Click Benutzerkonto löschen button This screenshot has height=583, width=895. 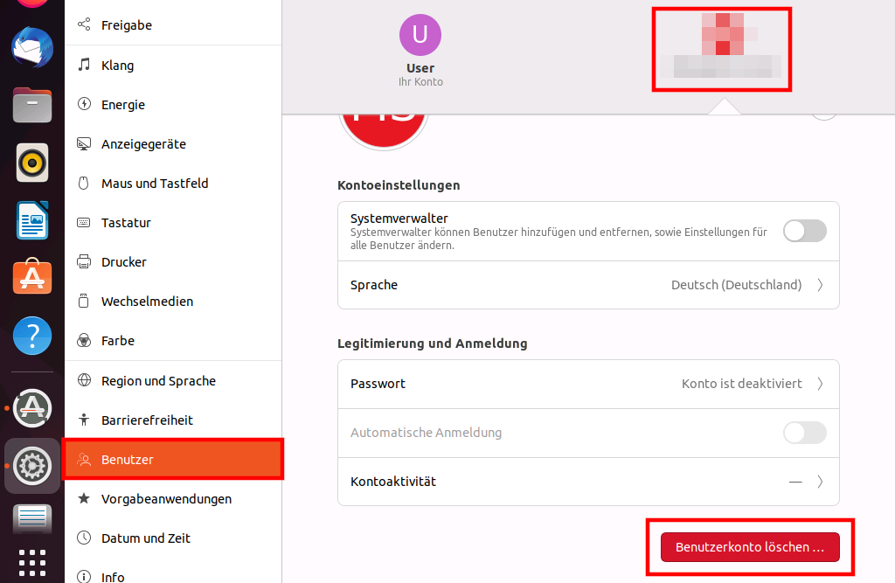point(750,547)
